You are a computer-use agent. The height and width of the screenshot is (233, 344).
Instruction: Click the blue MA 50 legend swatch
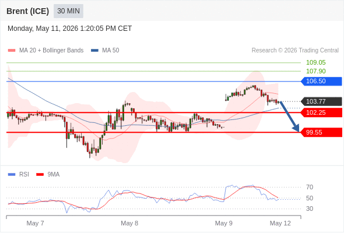pyautogui.click(x=95, y=51)
